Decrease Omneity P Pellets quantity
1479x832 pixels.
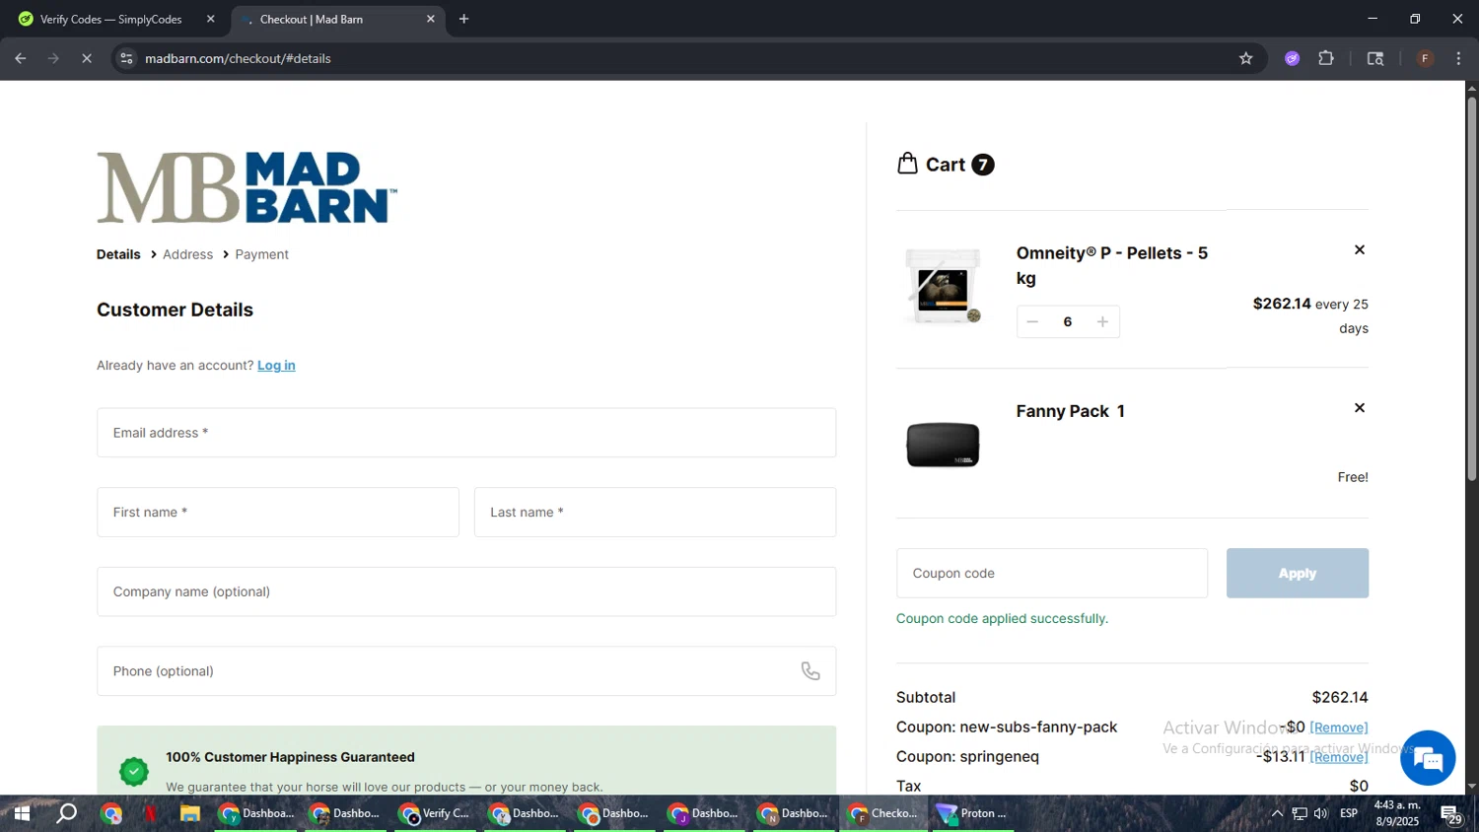pyautogui.click(x=1032, y=321)
